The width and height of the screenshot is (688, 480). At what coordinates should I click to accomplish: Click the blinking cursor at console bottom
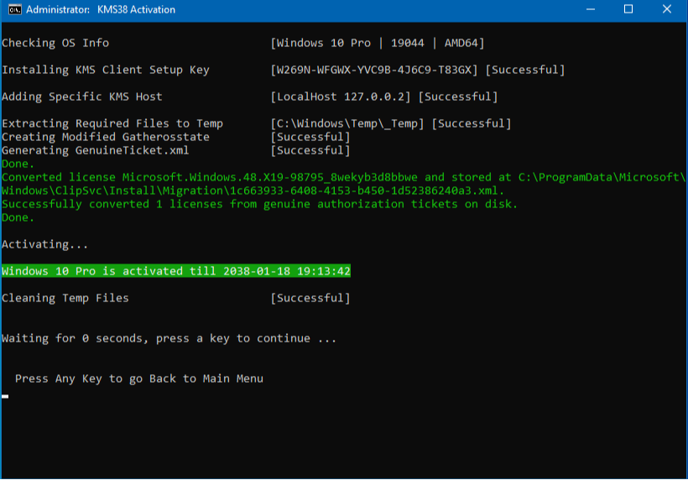coord(5,397)
